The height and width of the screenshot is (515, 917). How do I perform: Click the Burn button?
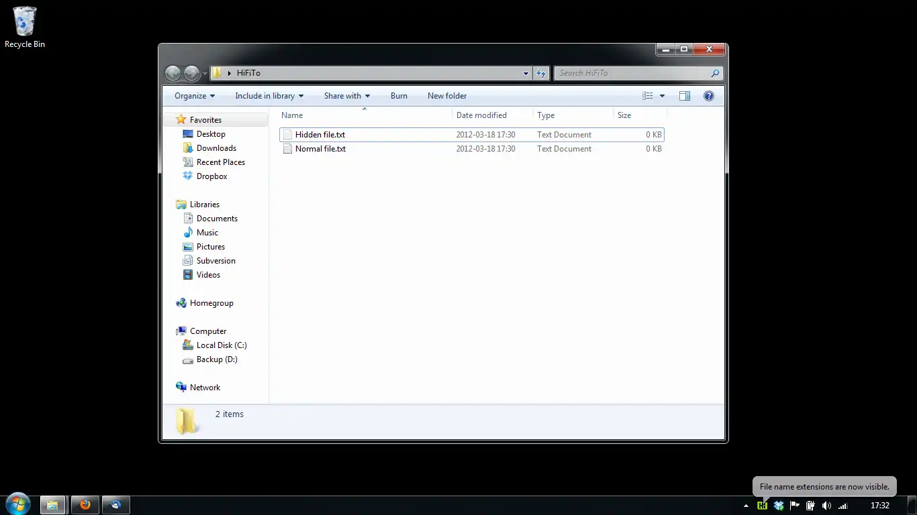[399, 96]
